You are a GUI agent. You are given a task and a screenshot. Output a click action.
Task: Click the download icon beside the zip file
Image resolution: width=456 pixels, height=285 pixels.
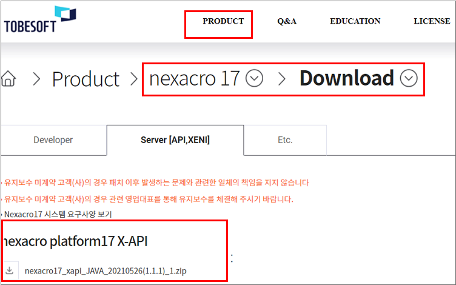10,270
